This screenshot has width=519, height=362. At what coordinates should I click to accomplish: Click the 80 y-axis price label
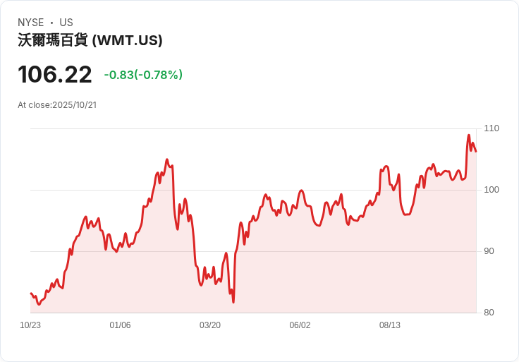point(489,313)
